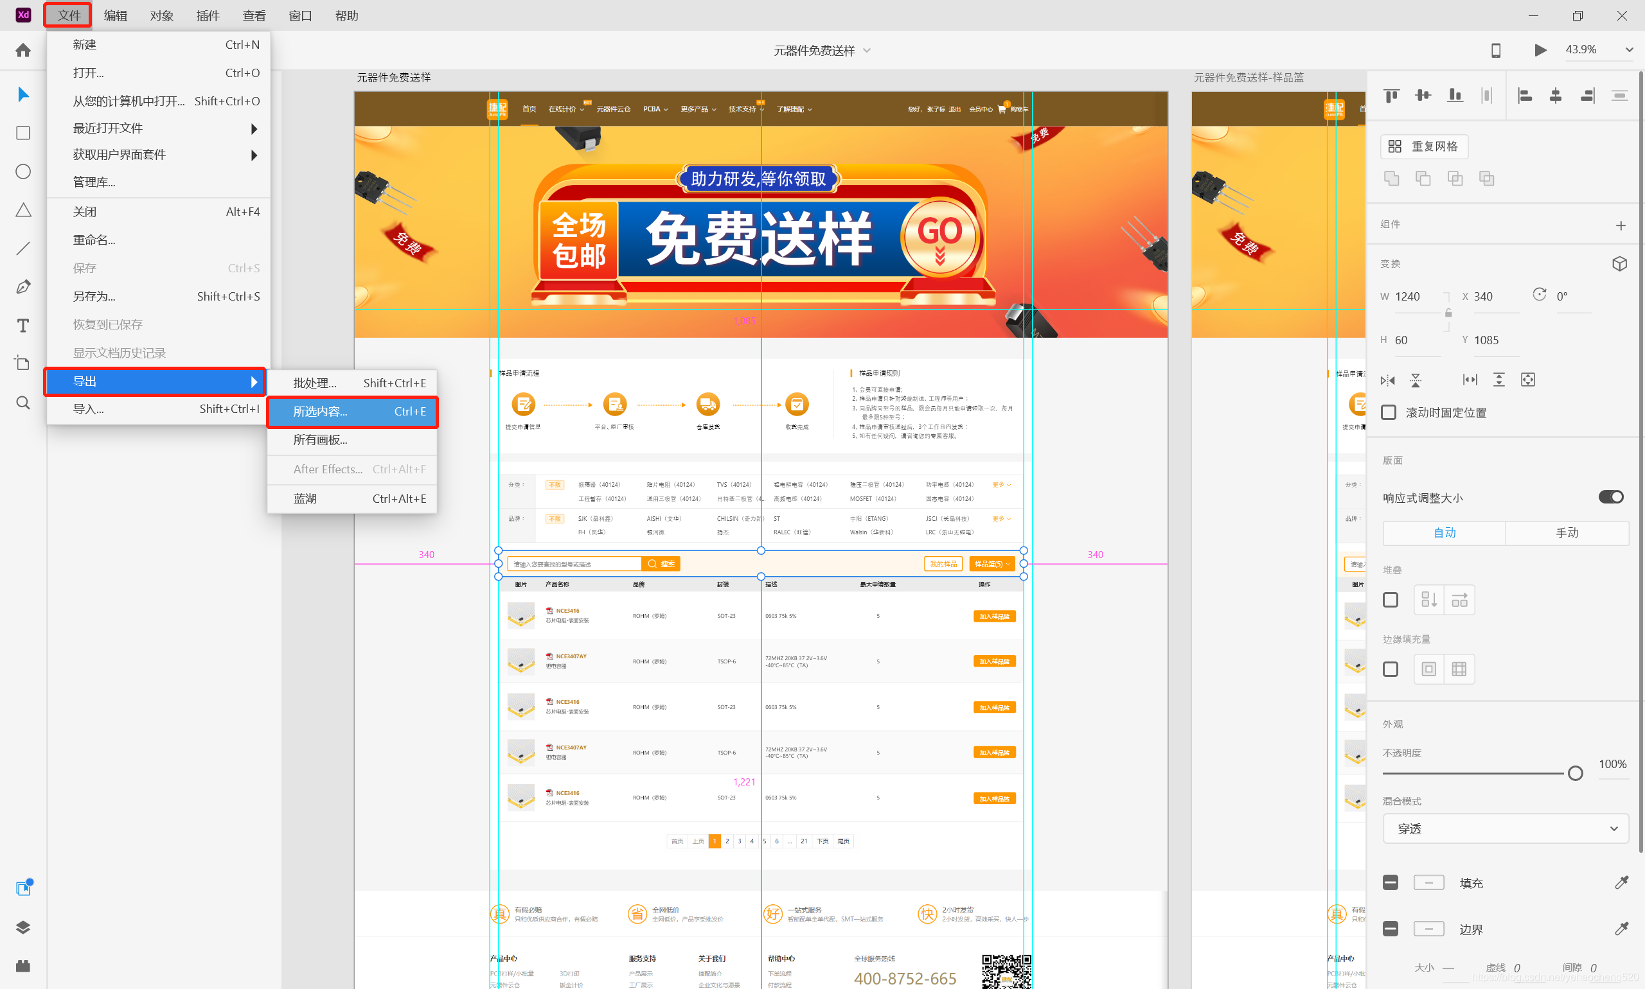
Task: Switch to 手动 resize mode
Action: coord(1567,532)
